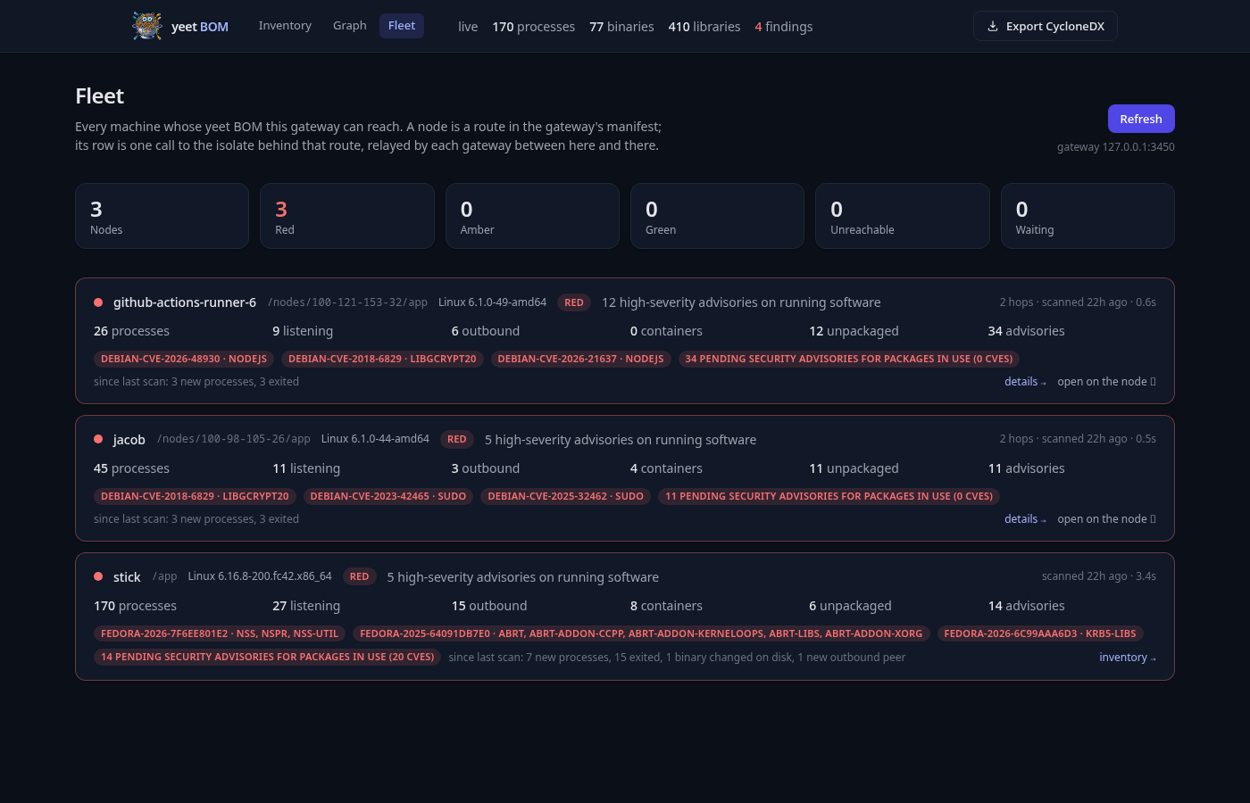1250x803 pixels.
Task: Click RED badge on github-actions-runner-6 row
Action: [574, 302]
